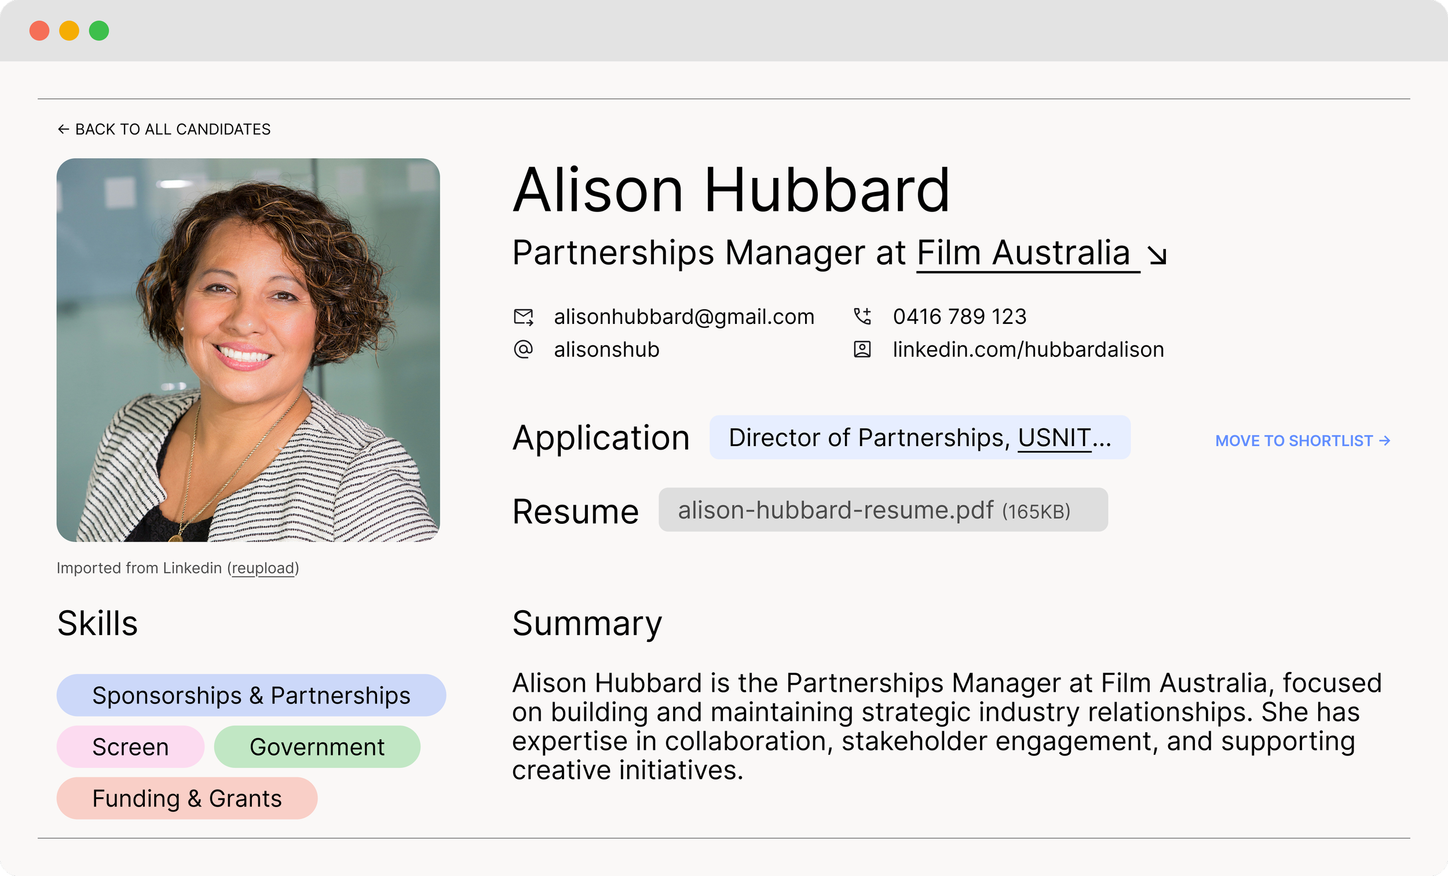1448x876 pixels.
Task: Open the Director of Partnerships application chip
Action: 920,437
